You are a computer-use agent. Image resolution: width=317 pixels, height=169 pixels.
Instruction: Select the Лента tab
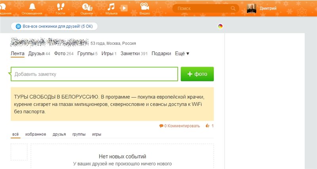17,54
